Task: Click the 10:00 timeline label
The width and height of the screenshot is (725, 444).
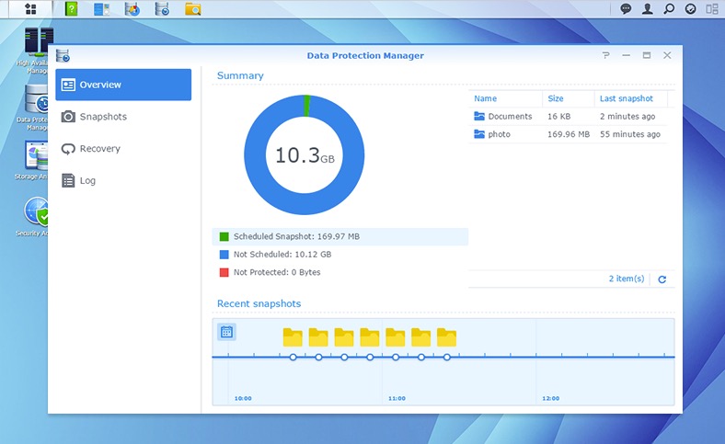Action: tap(243, 398)
